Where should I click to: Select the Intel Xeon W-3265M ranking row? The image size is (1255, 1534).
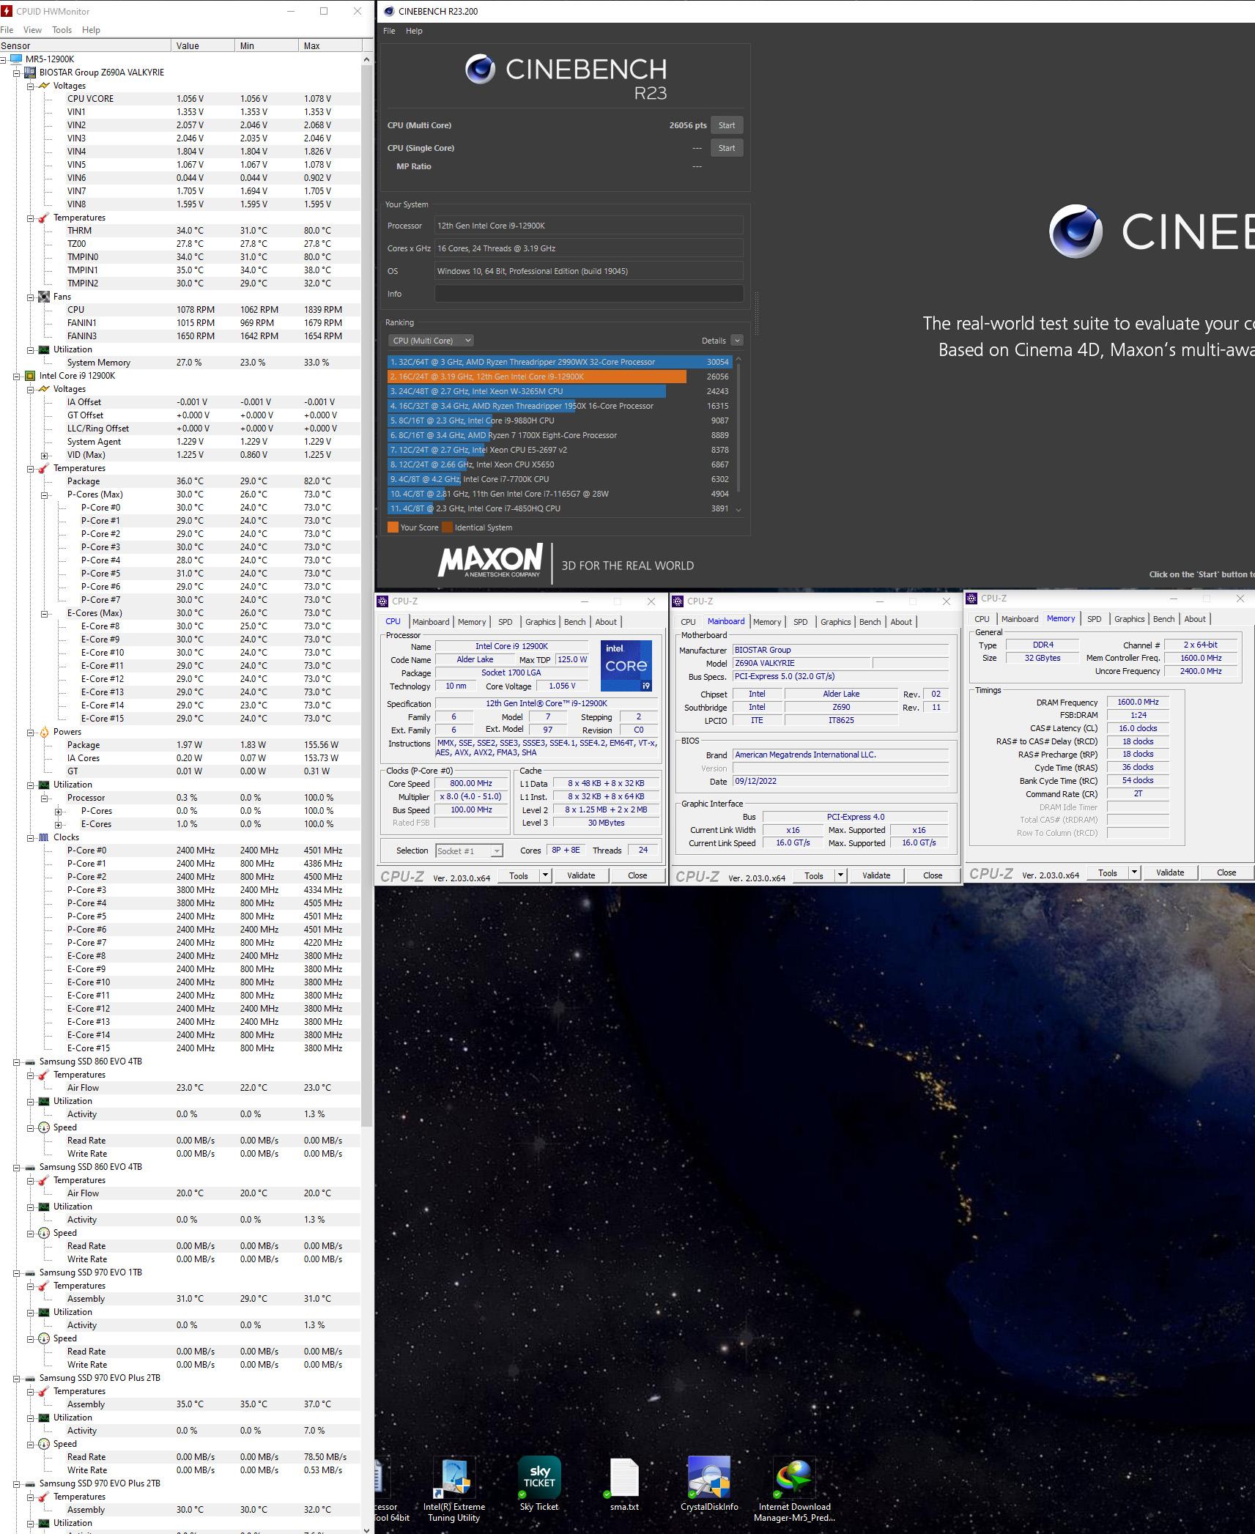[x=559, y=391]
